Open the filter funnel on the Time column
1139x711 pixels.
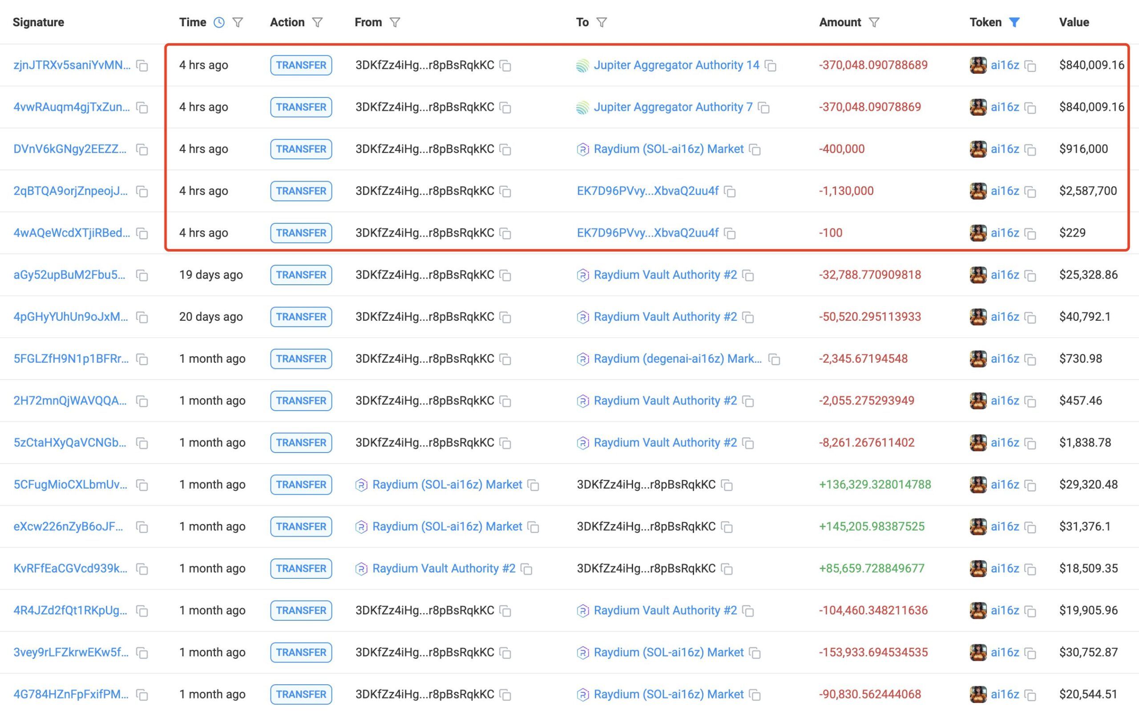coord(238,22)
